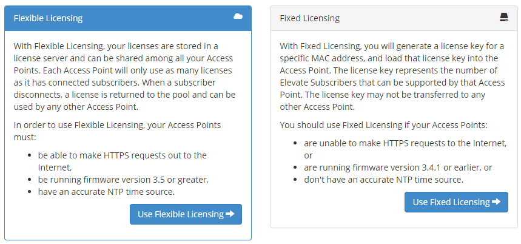The width and height of the screenshot is (521, 244).
Task: Click the "firmware version 3.5 or greater" bullet
Action: (x=123, y=179)
